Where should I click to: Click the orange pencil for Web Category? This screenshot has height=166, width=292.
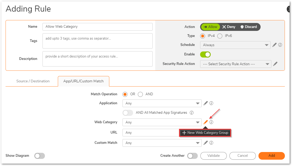tap(206, 122)
